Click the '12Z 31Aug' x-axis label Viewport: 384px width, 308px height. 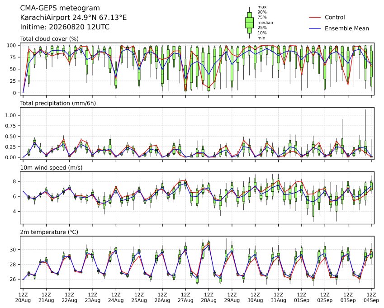pyautogui.click(x=279, y=298)
